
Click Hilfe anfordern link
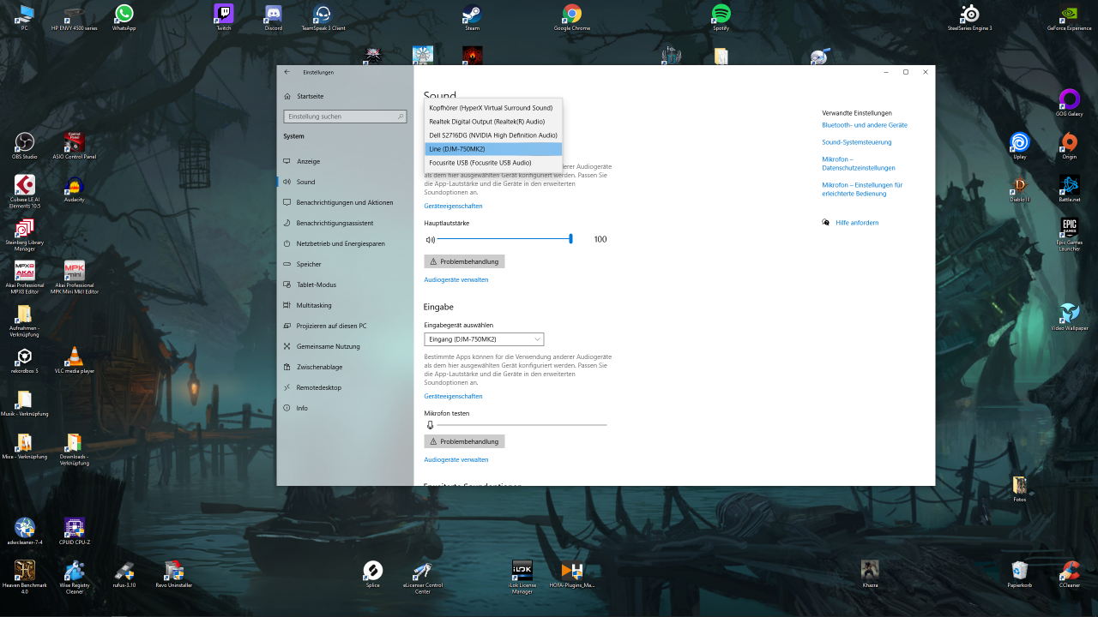point(857,223)
